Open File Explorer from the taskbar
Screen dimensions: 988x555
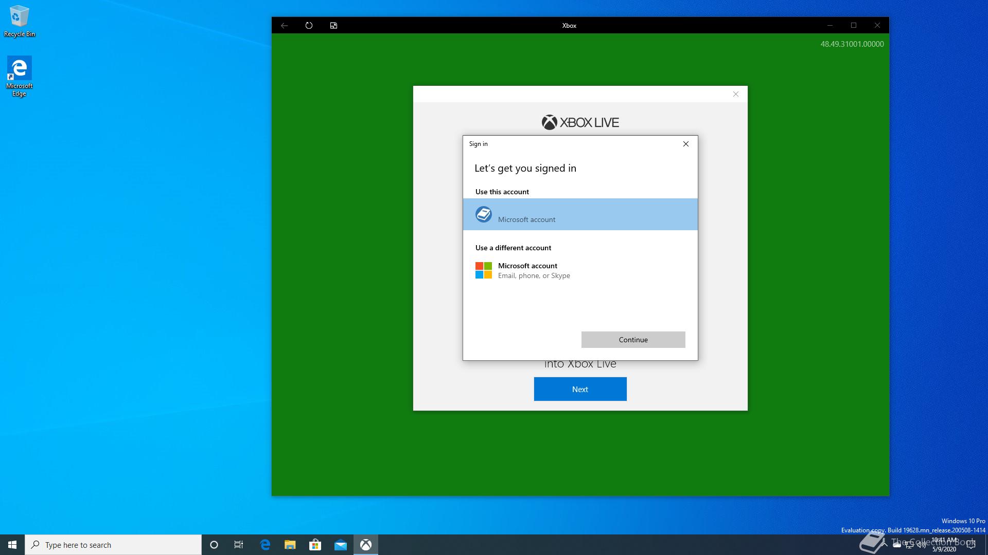(290, 545)
